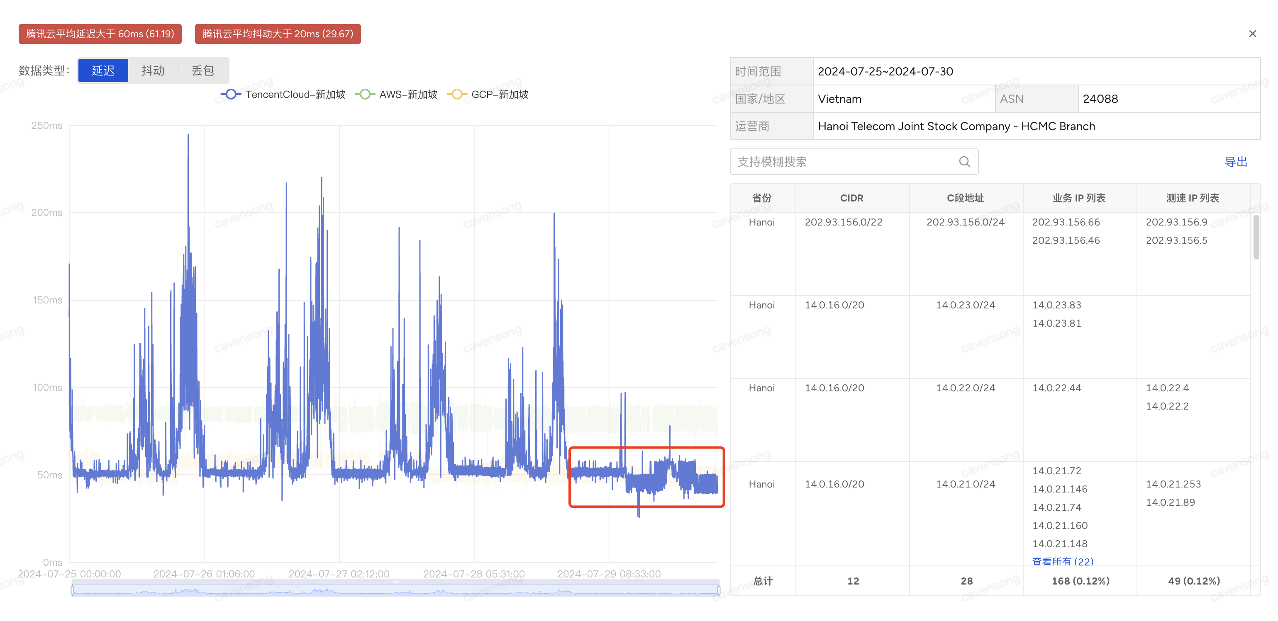The height and width of the screenshot is (621, 1278).
Task: Click the 业务 IP 列表 column header
Action: tap(1079, 198)
